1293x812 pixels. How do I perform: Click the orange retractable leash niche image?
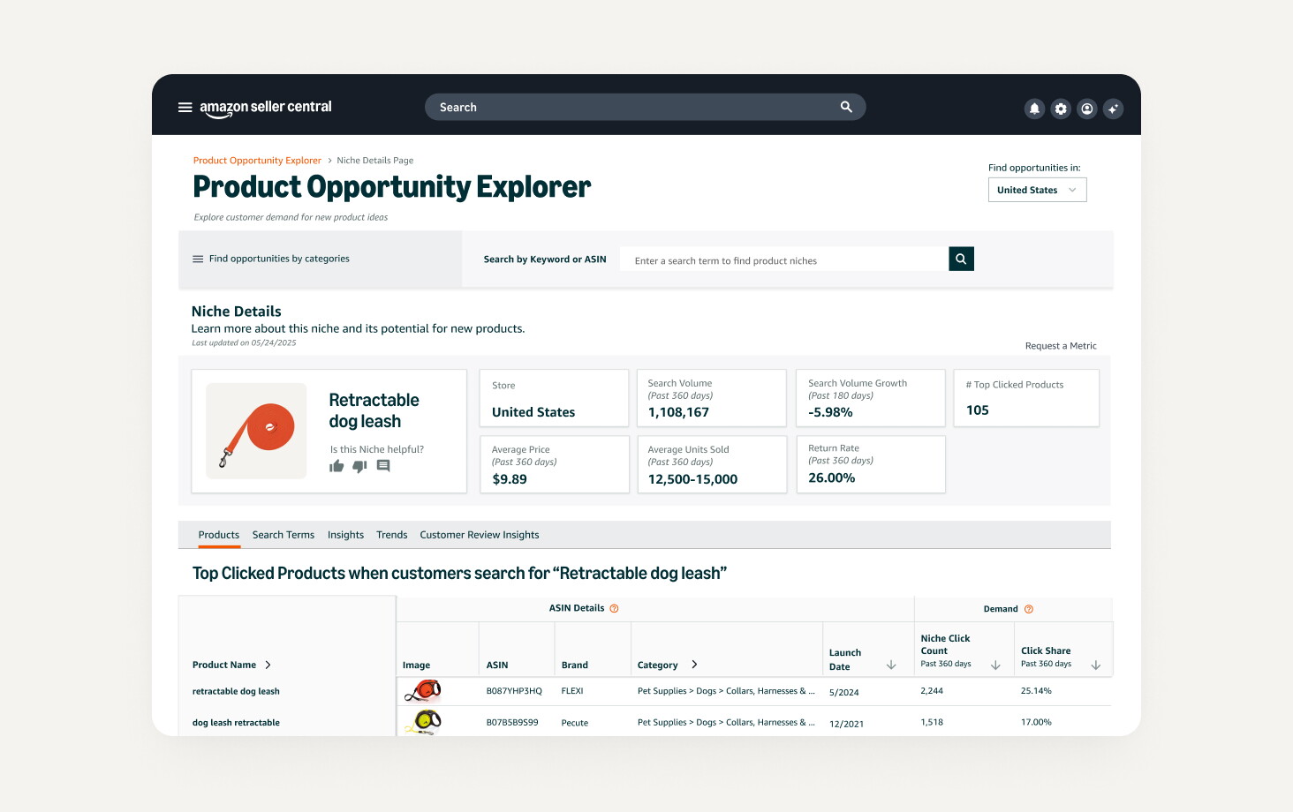pos(256,431)
